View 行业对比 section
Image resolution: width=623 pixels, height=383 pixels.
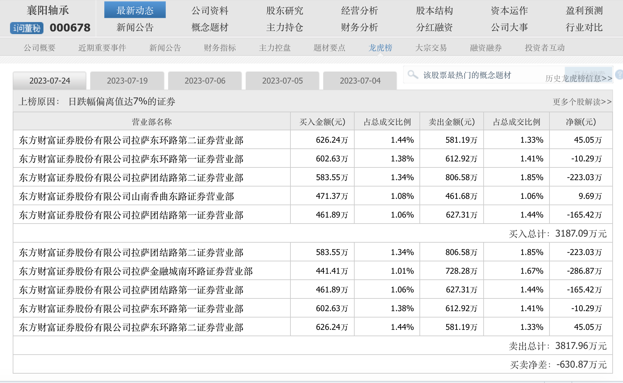click(x=584, y=27)
